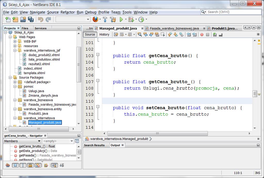The height and width of the screenshot is (178, 264).
Task: Click Shift Line Left icon
Action: (x=189, y=35)
